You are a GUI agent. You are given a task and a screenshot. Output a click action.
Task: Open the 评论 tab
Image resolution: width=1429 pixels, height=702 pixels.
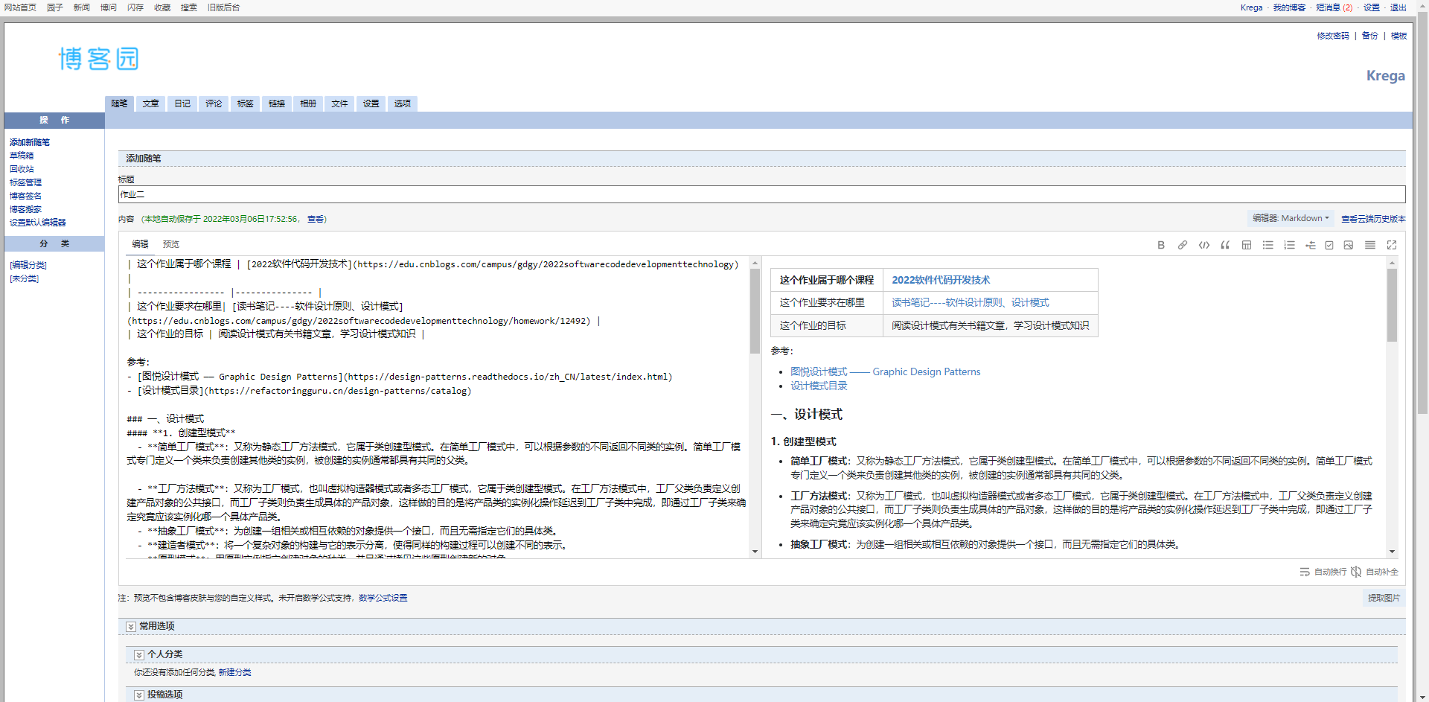214,103
